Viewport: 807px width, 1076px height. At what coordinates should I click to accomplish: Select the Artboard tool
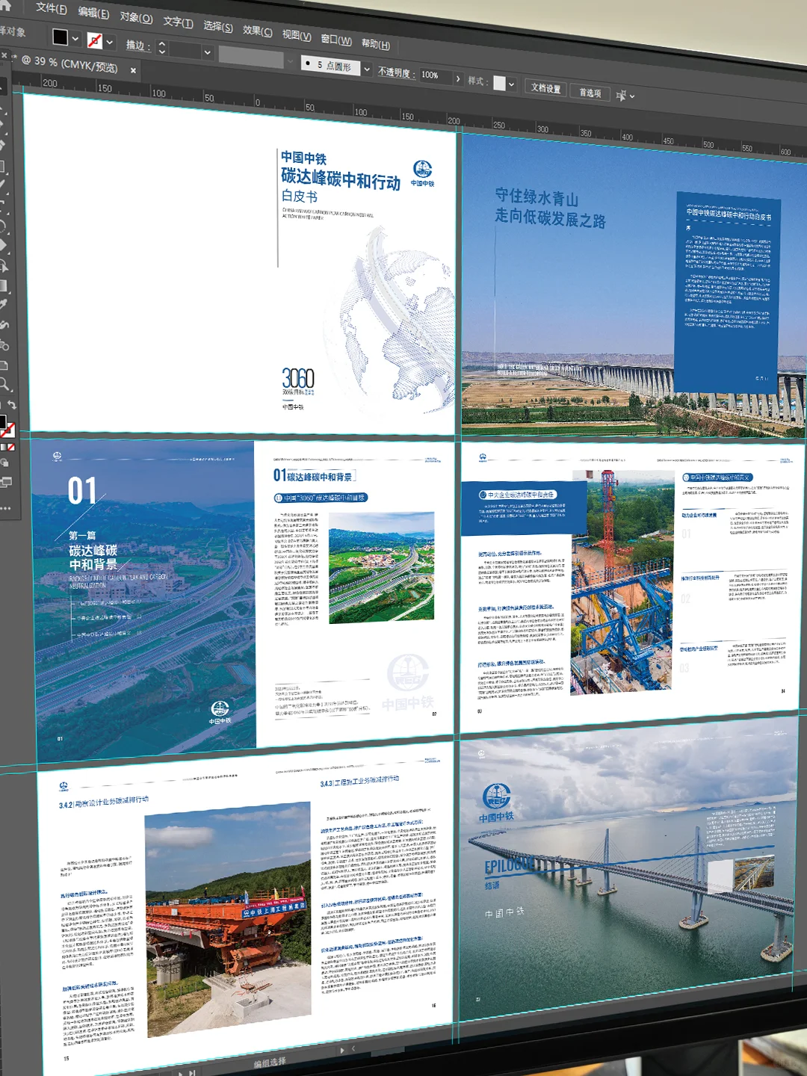point(3,365)
